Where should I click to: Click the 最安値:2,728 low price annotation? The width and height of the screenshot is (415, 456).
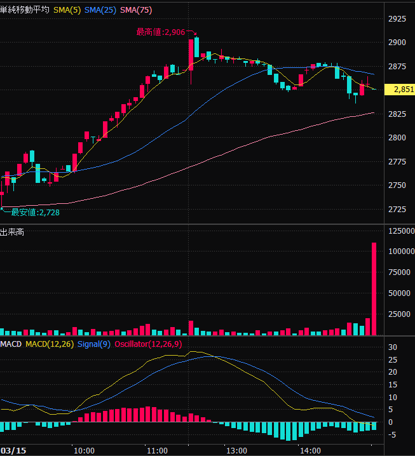[35, 213]
